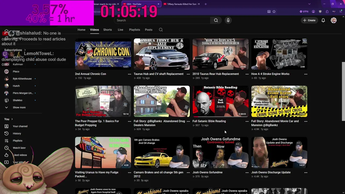Open ShaMoo subscription channel
The height and width of the screenshot is (194, 345).
point(18,100)
